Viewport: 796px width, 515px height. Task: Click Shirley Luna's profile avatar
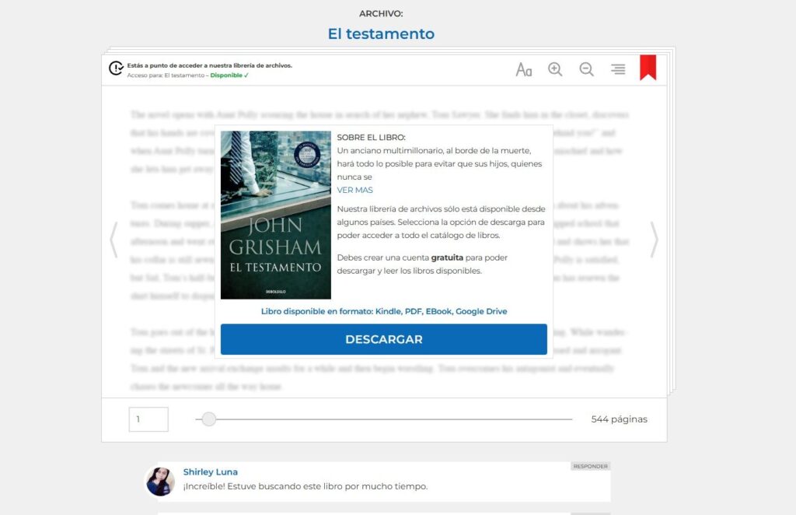tap(161, 482)
